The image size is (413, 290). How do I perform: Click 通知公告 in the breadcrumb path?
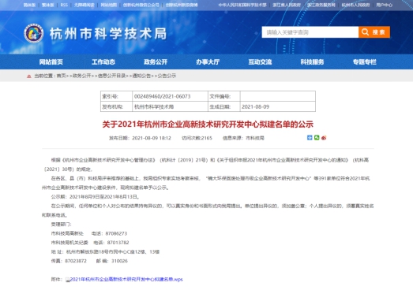141,76
